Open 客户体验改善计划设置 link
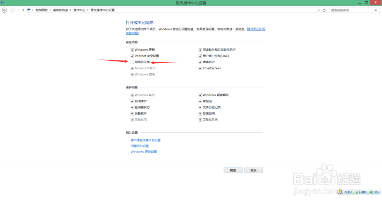Image resolution: width=382 pixels, height=204 pixels. pyautogui.click(x=146, y=140)
